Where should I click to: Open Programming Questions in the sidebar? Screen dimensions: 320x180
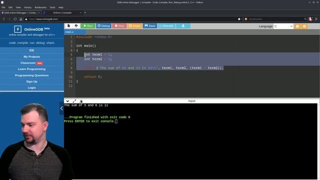click(x=31, y=75)
